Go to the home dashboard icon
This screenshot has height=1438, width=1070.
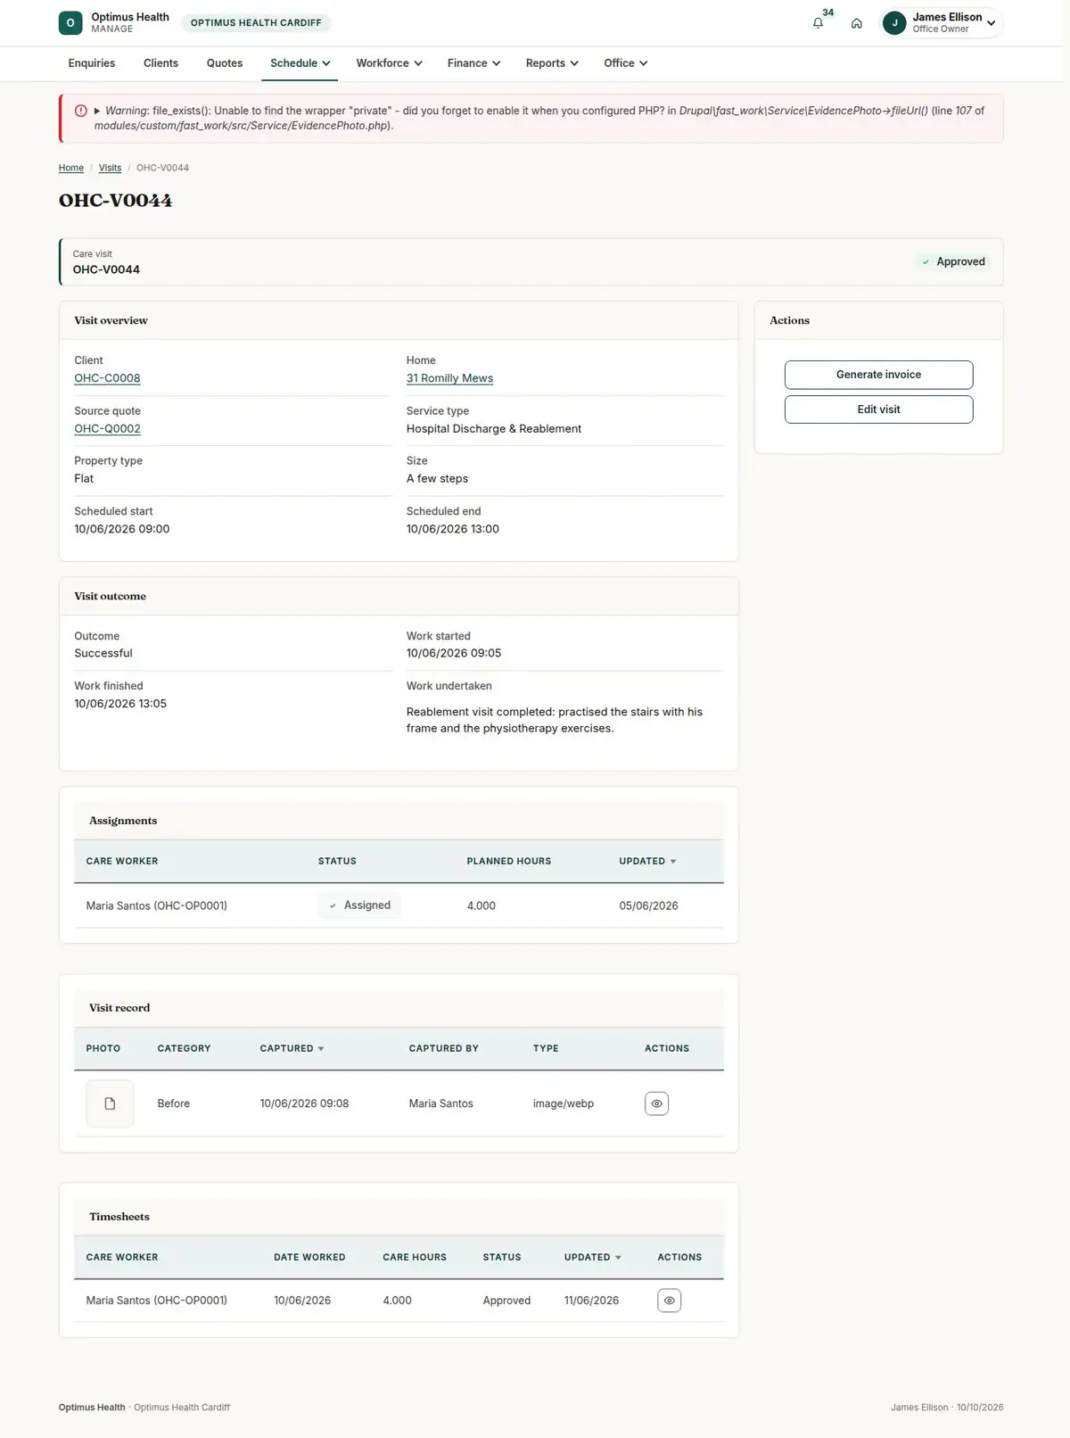point(856,23)
